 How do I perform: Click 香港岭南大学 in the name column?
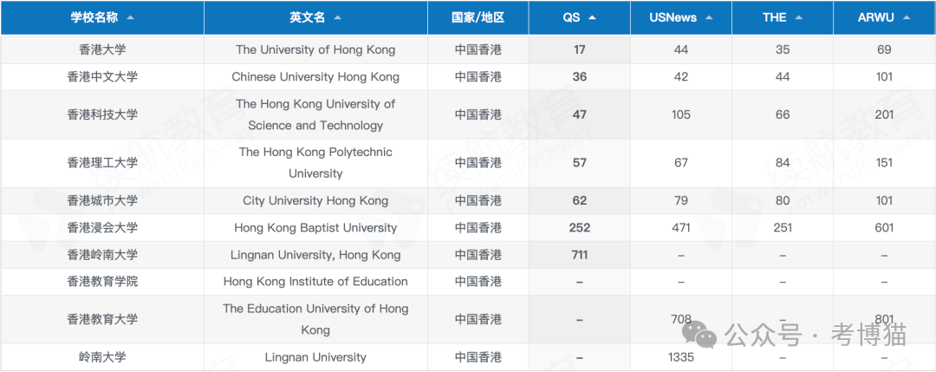coord(102,255)
